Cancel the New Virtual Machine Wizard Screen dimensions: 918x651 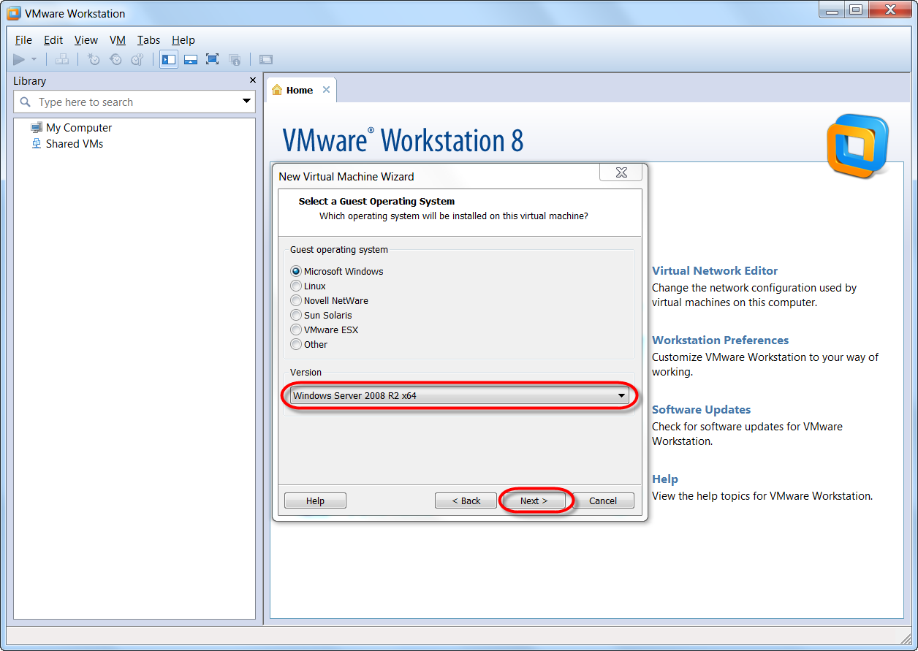603,500
